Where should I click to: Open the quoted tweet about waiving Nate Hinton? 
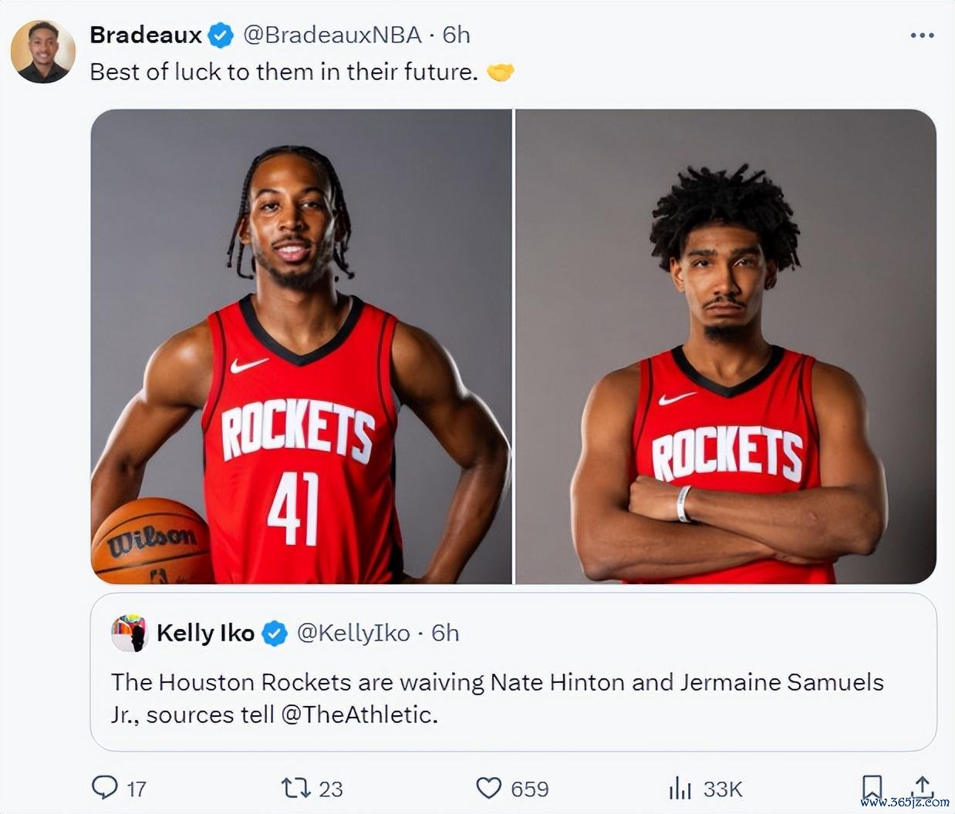pos(513,671)
